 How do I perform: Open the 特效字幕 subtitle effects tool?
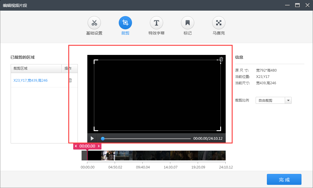156,26
